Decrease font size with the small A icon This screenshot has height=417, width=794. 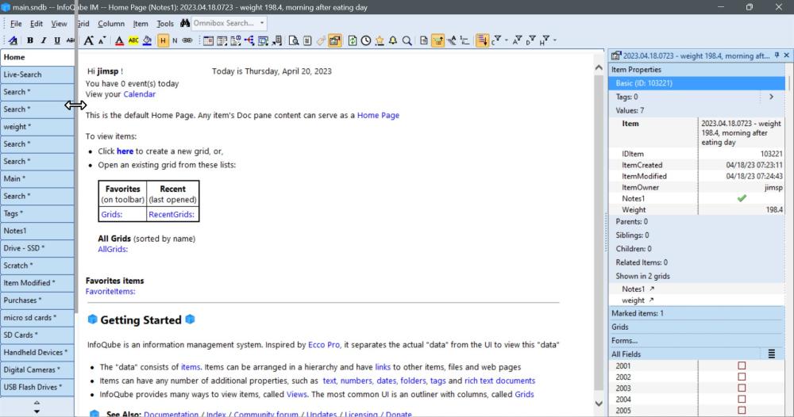[x=102, y=40]
